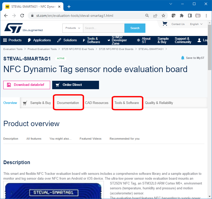The width and height of the screenshot is (212, 199).
Task: Click the ST life.augmented logo
Action: (x=23, y=28)
